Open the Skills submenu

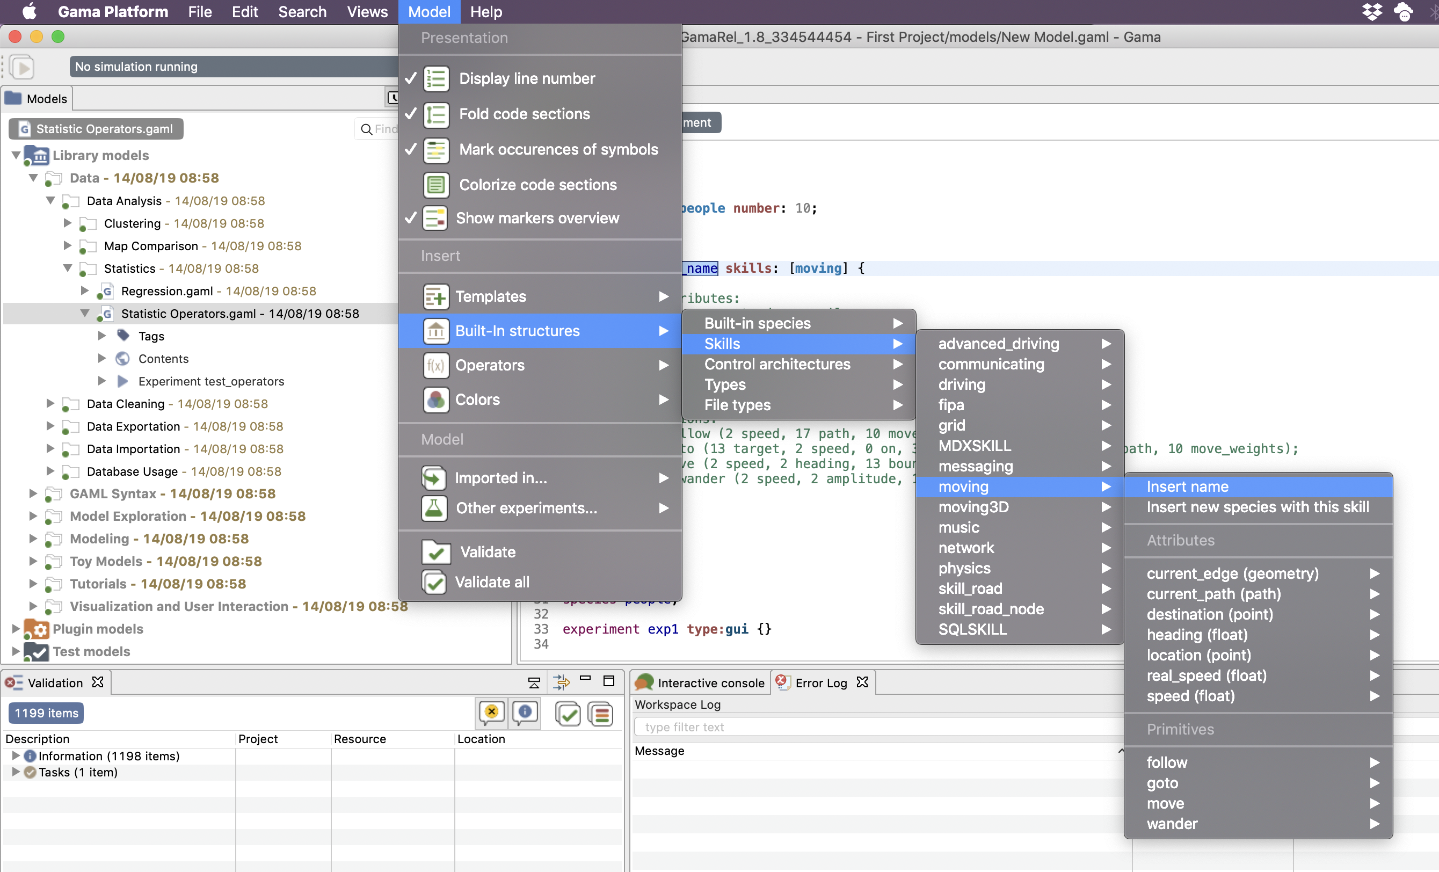[x=798, y=344]
